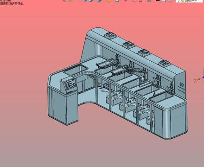Click the beige box toolbar icon
The image size is (204, 167).
(x=117, y=0)
